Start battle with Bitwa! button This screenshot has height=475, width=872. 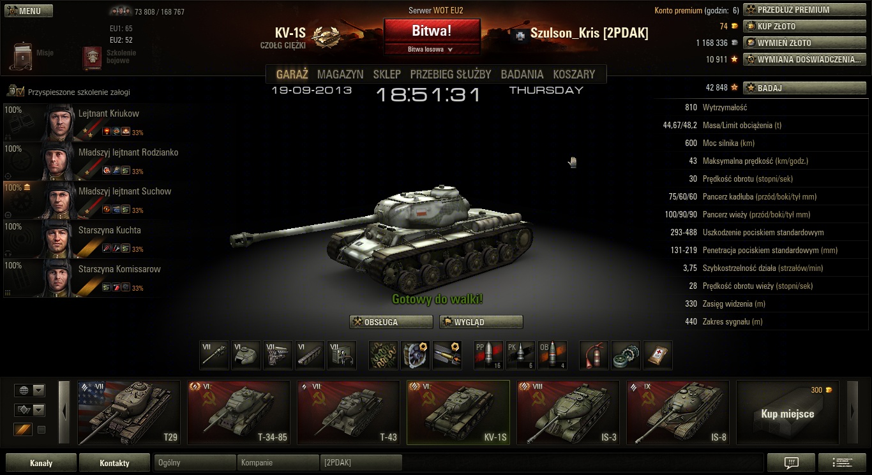pyautogui.click(x=432, y=31)
